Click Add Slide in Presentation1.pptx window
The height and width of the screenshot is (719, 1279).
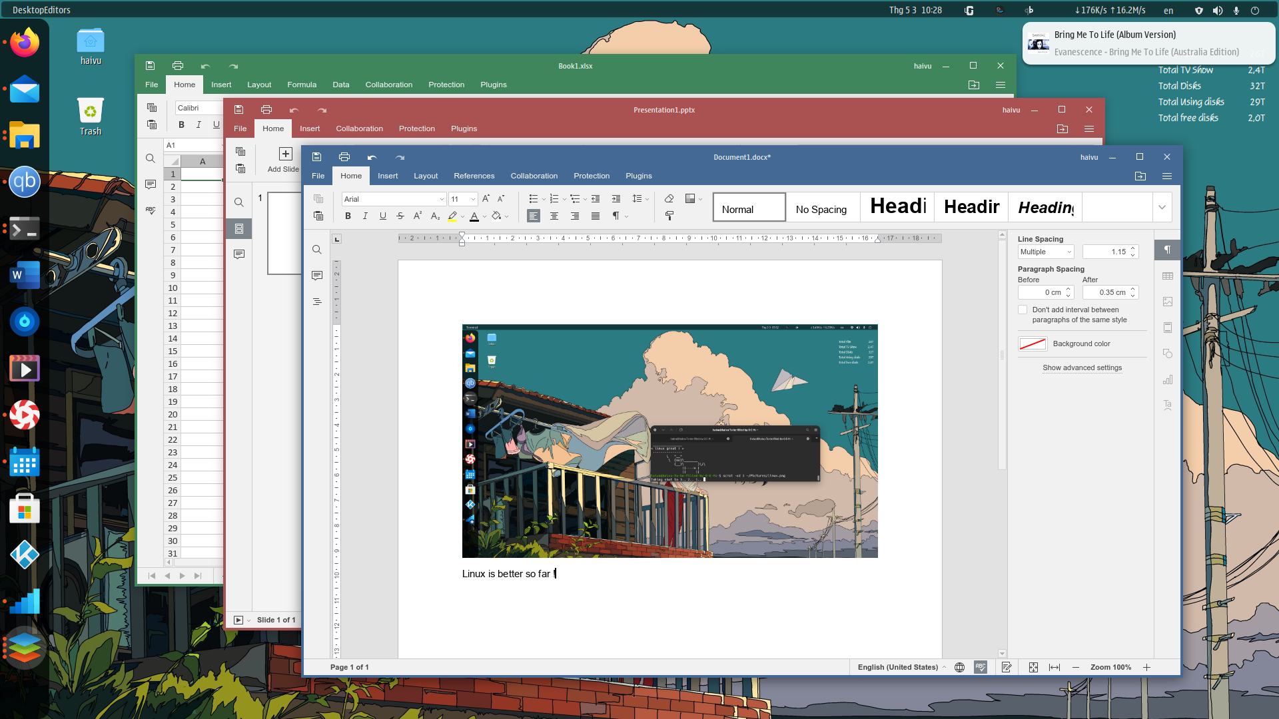point(284,160)
